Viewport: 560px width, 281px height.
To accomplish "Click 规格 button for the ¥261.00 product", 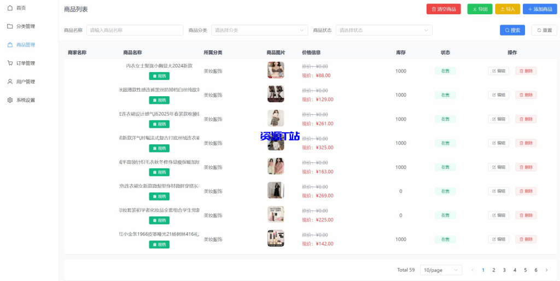I will (x=159, y=124).
